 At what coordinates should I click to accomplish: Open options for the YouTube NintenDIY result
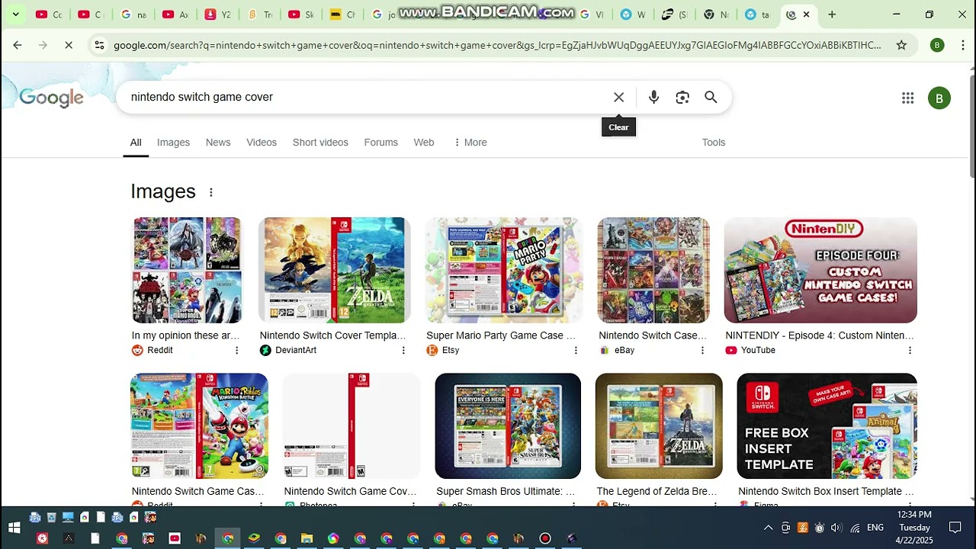910,350
